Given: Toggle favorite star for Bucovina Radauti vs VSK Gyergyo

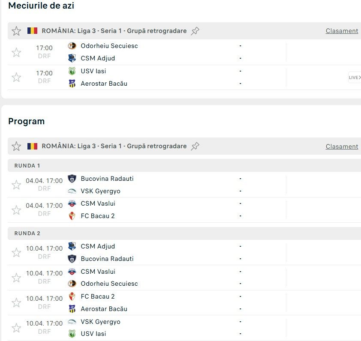Looking at the screenshot, I should point(16,185).
